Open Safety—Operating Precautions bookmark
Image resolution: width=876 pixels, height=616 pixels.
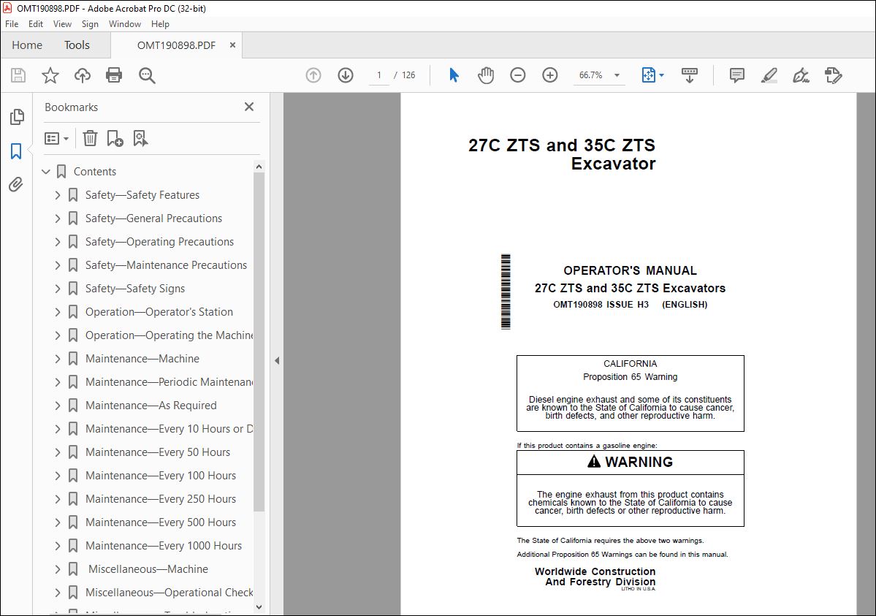click(x=159, y=242)
